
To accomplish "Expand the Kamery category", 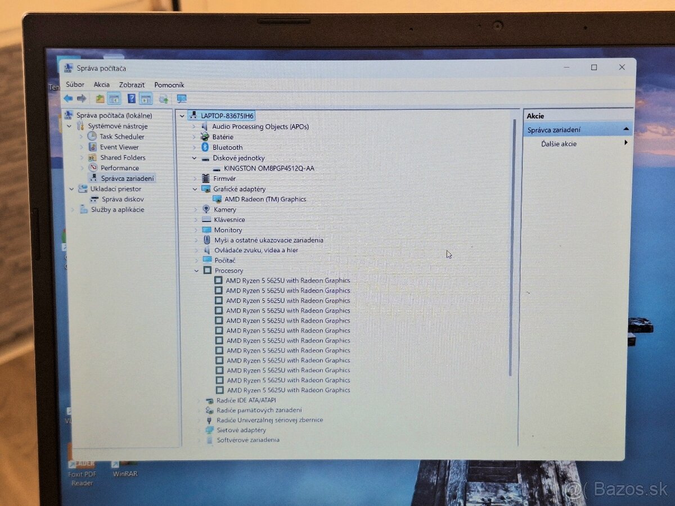I will click(x=196, y=209).
